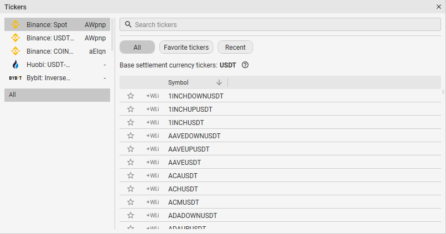Add 1INCHUSDT to watchlist via WLi icon
446x234 pixels.
point(153,122)
